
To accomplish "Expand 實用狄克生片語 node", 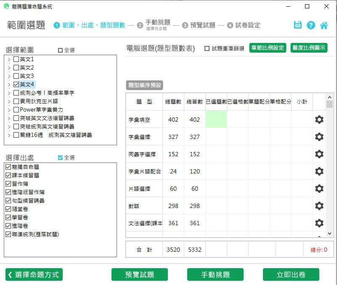I will coord(9,101).
